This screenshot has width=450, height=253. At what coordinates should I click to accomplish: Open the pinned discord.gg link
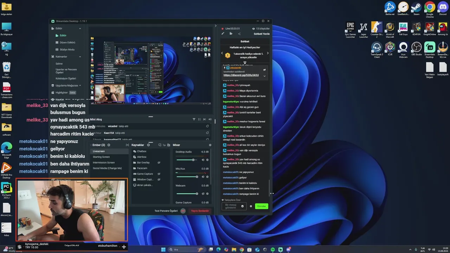241,75
